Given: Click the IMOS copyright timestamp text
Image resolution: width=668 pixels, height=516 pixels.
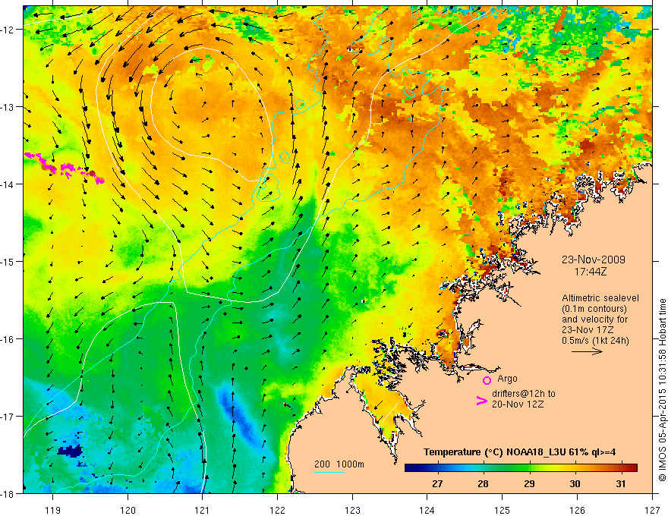Looking at the screenshot, I should pos(662,390).
